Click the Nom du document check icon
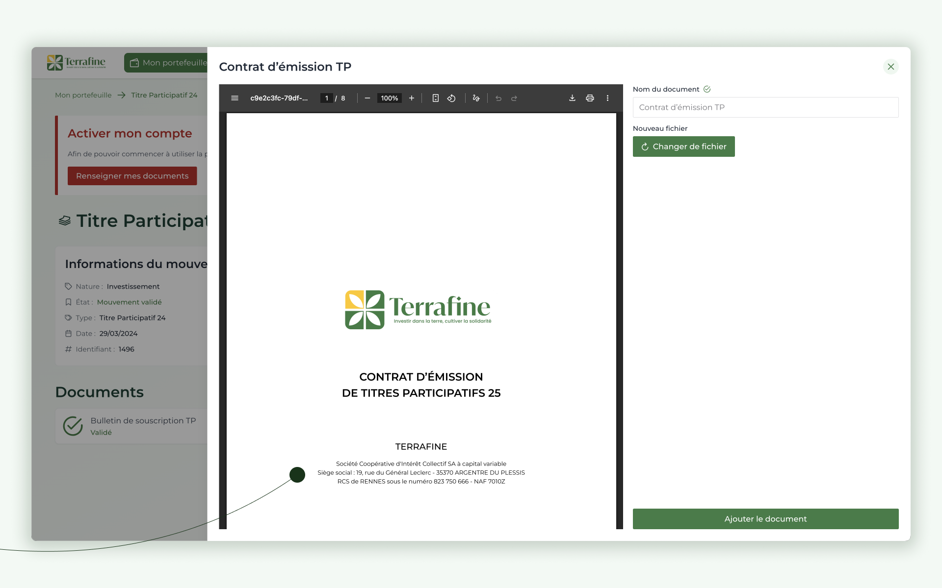This screenshot has width=942, height=588. (707, 89)
